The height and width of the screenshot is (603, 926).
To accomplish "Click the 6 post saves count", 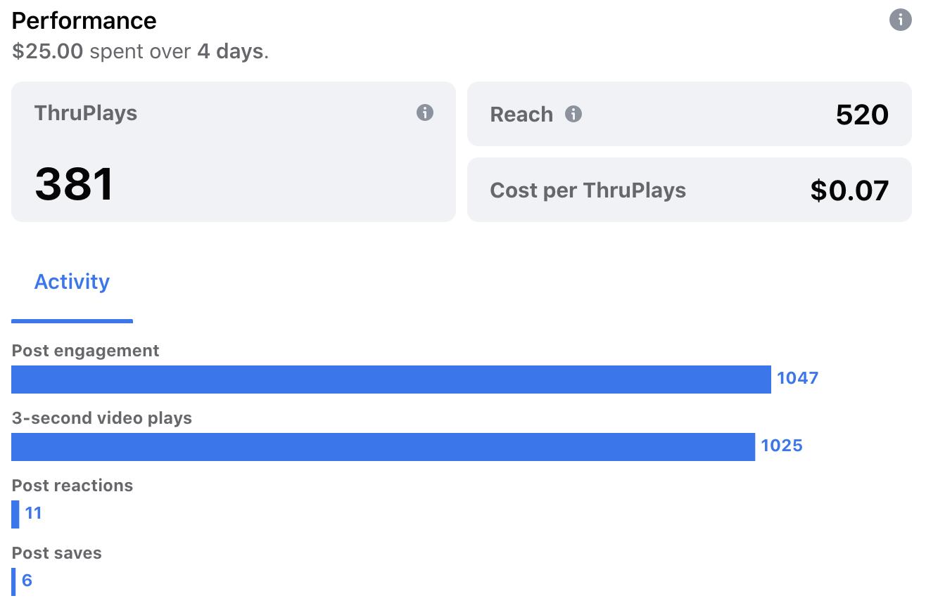I will click(x=27, y=581).
